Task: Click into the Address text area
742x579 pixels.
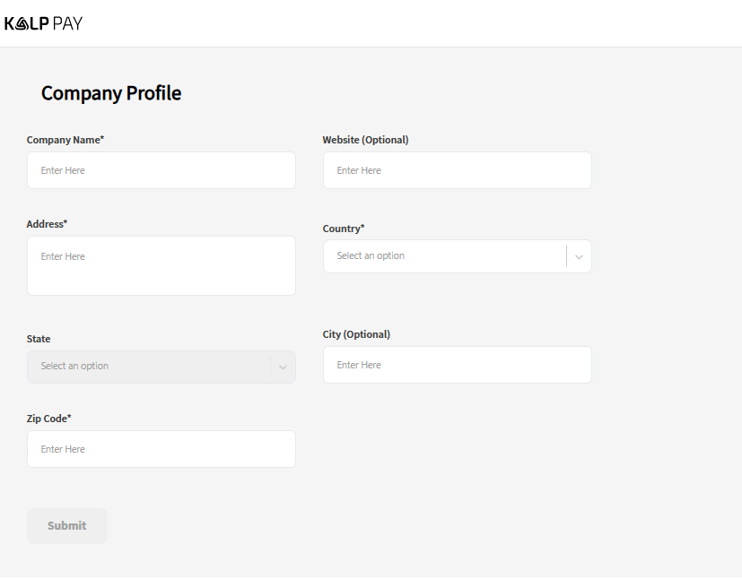Action: (x=161, y=265)
